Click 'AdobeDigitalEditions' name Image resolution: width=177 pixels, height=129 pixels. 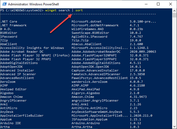coord(19,63)
